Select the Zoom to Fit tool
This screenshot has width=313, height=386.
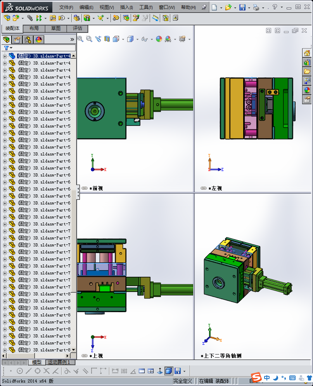coord(80,39)
